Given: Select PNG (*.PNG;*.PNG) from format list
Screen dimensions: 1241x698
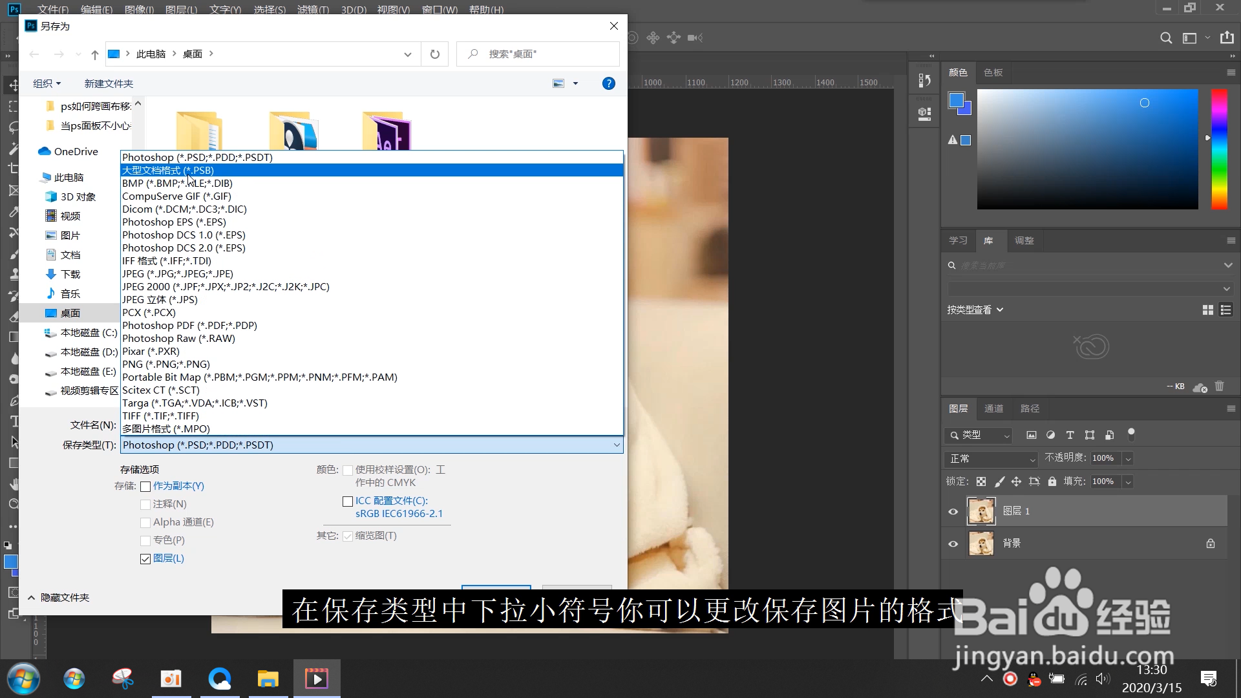Looking at the screenshot, I should [x=166, y=365].
